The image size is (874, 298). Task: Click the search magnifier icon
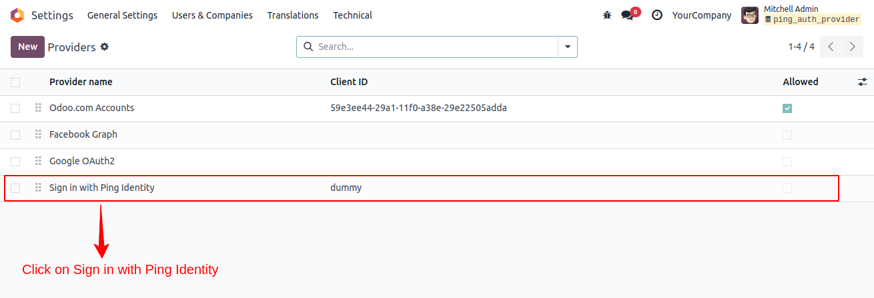coord(308,47)
